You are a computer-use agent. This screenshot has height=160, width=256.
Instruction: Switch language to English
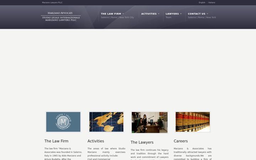click(x=202, y=2)
